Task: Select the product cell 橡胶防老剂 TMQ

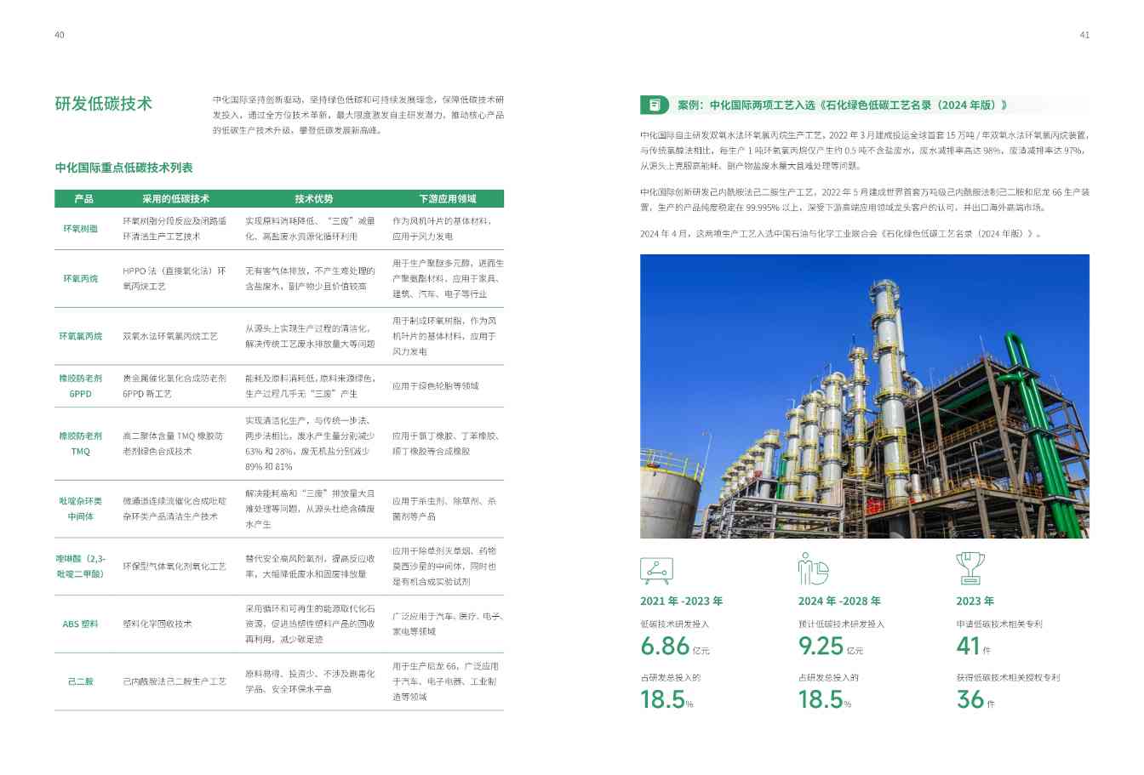Action: (x=81, y=443)
